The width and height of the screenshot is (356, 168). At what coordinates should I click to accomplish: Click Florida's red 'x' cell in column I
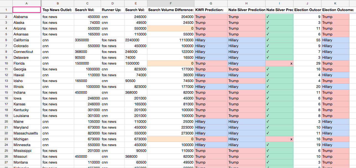[x=279, y=63]
